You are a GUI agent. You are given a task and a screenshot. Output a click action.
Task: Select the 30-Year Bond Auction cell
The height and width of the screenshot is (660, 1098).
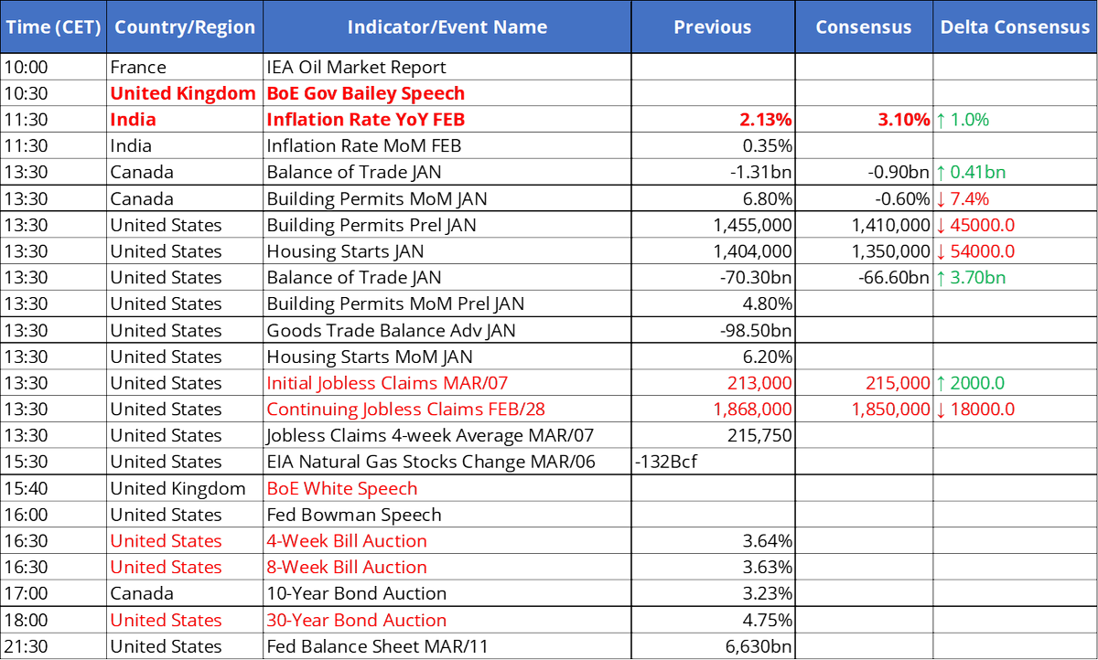coord(447,620)
